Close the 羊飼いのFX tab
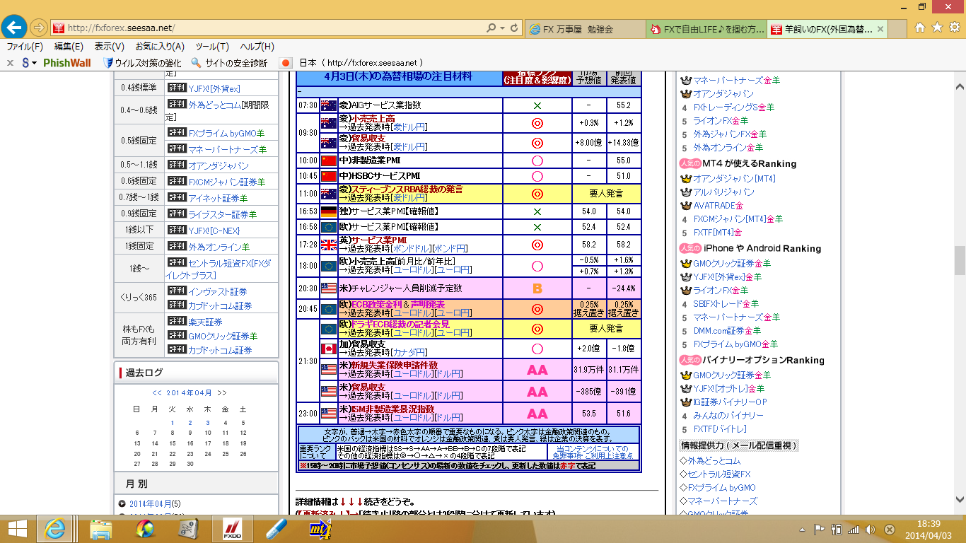 coord(880,30)
